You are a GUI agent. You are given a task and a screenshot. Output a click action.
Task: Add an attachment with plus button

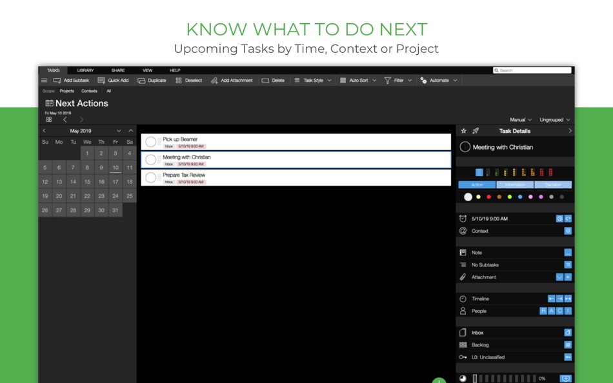coord(568,277)
